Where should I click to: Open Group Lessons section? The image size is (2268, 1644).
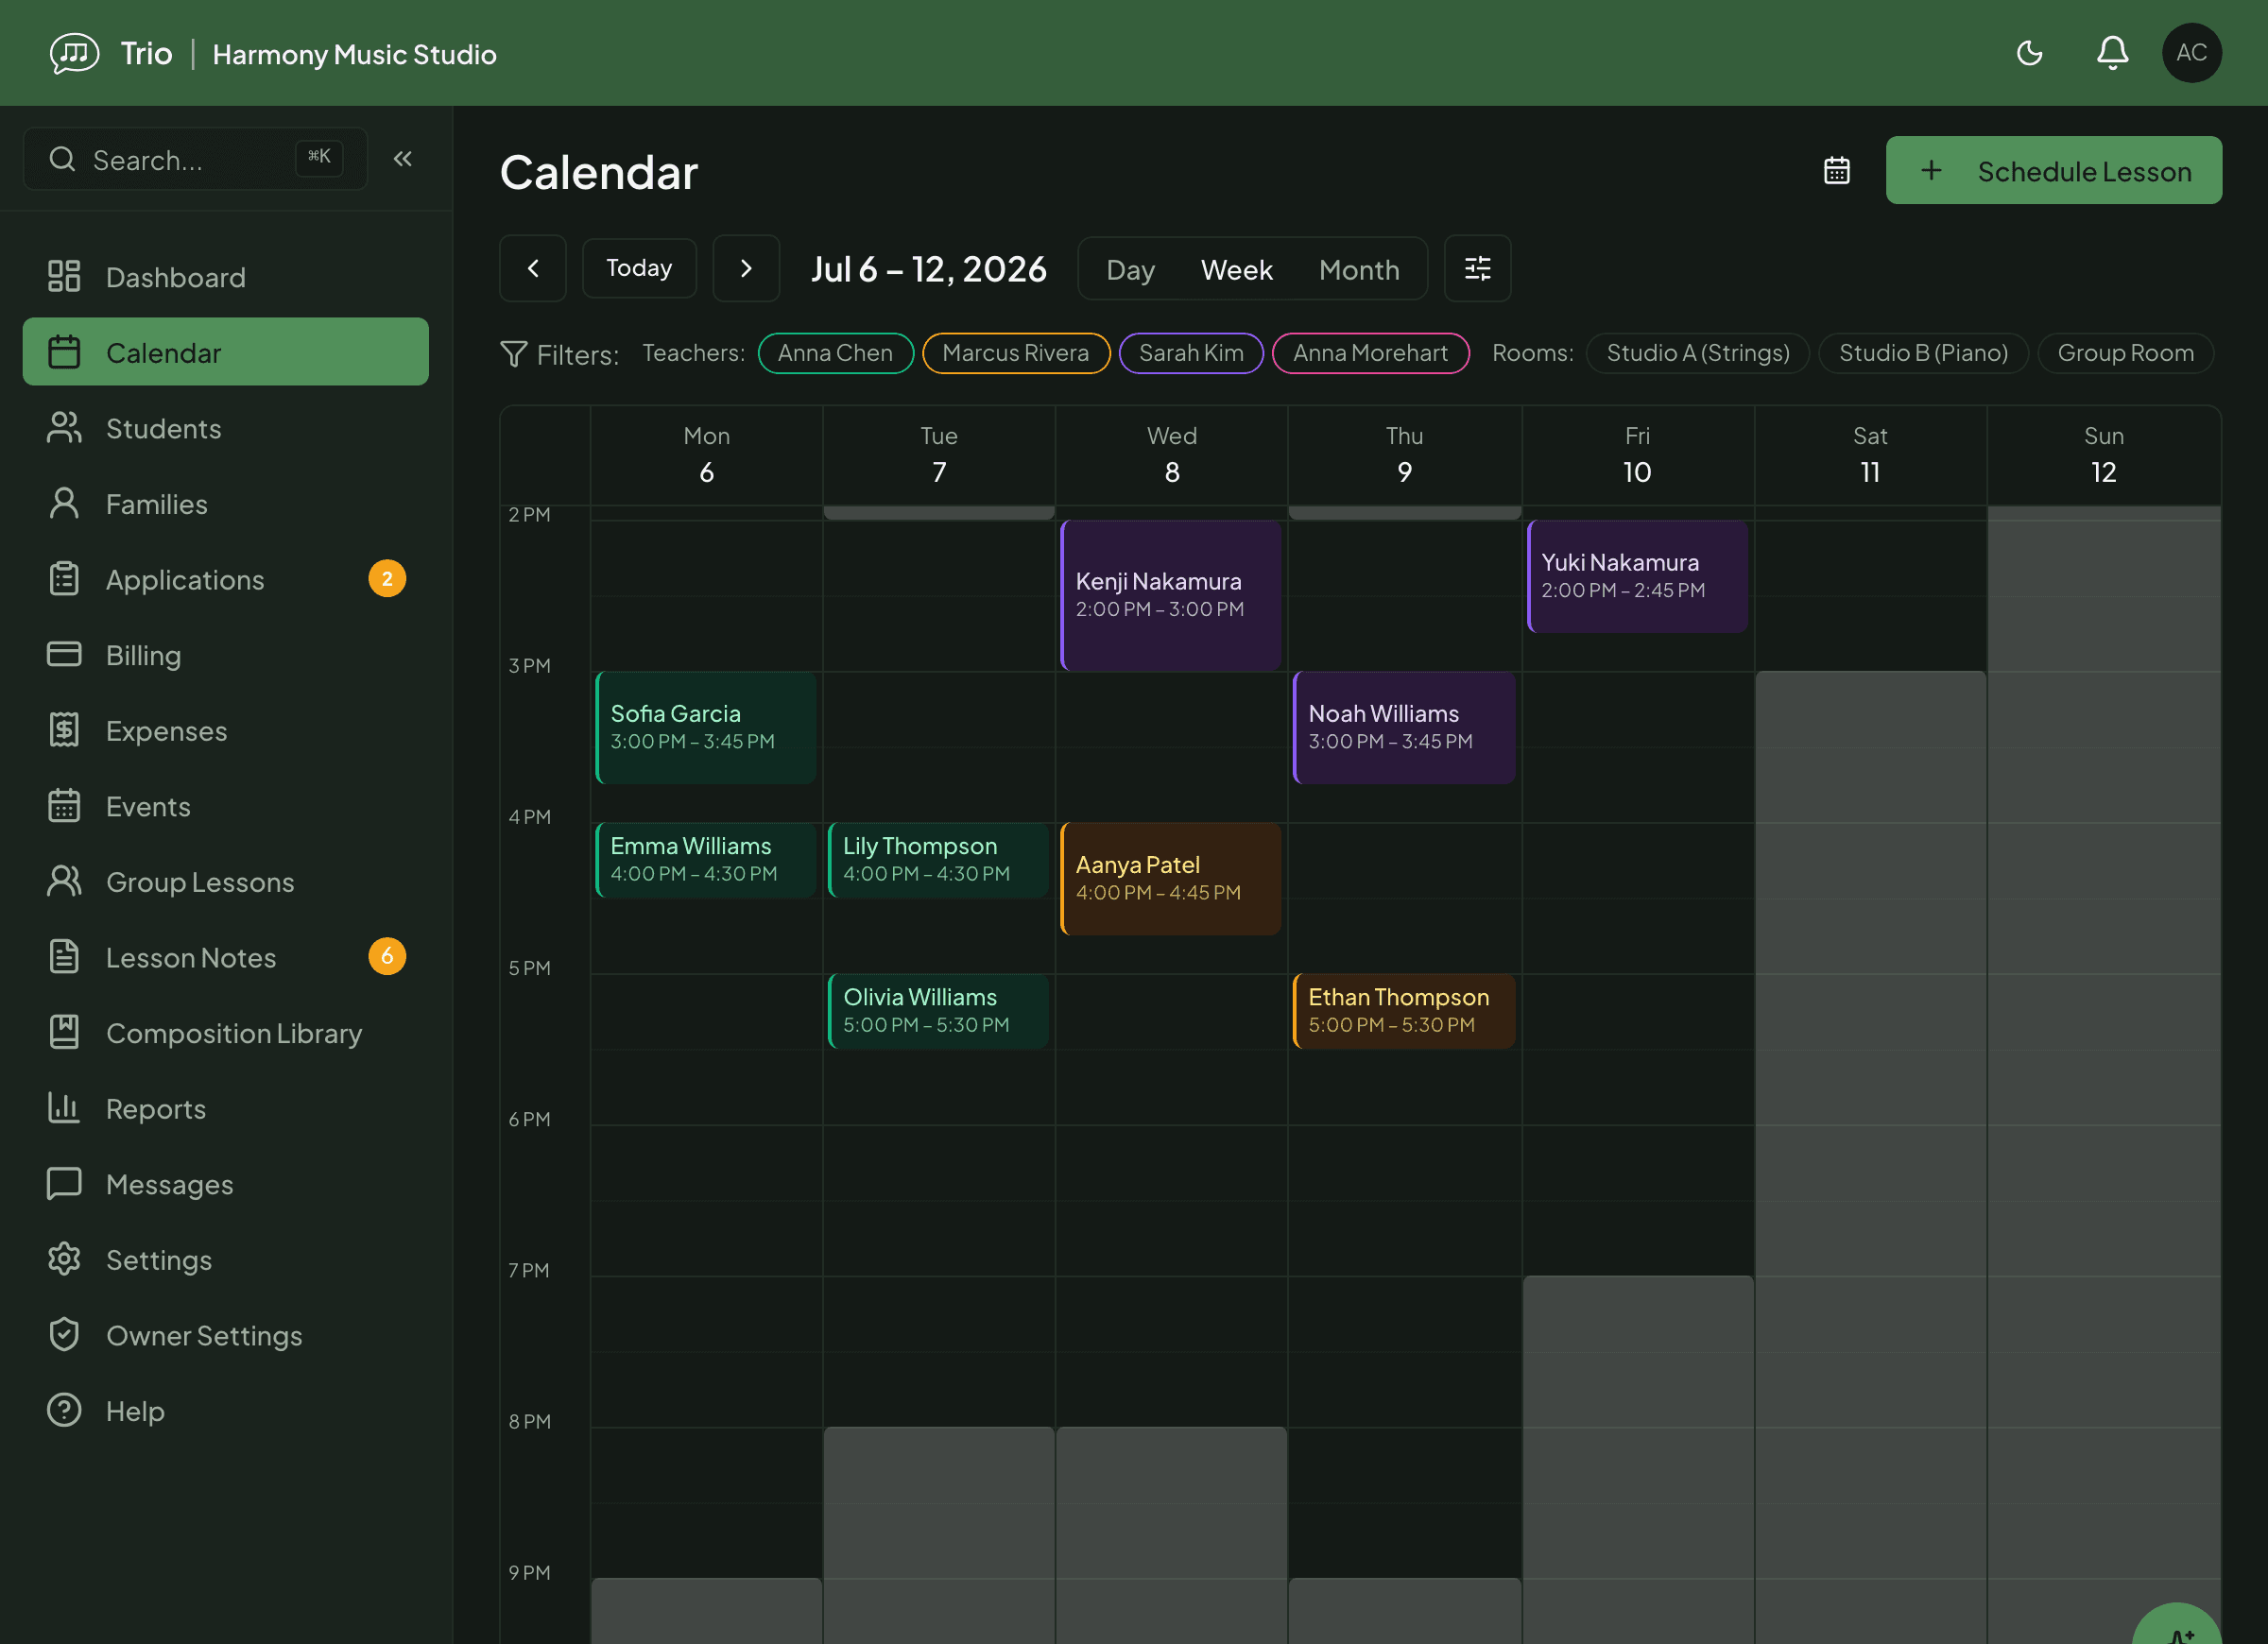click(x=225, y=882)
